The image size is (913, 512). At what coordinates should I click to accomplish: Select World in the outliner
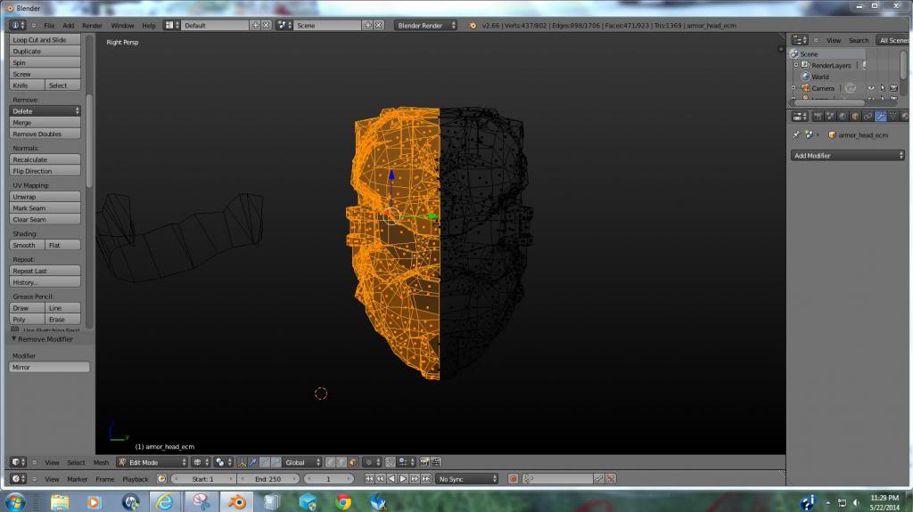(820, 77)
